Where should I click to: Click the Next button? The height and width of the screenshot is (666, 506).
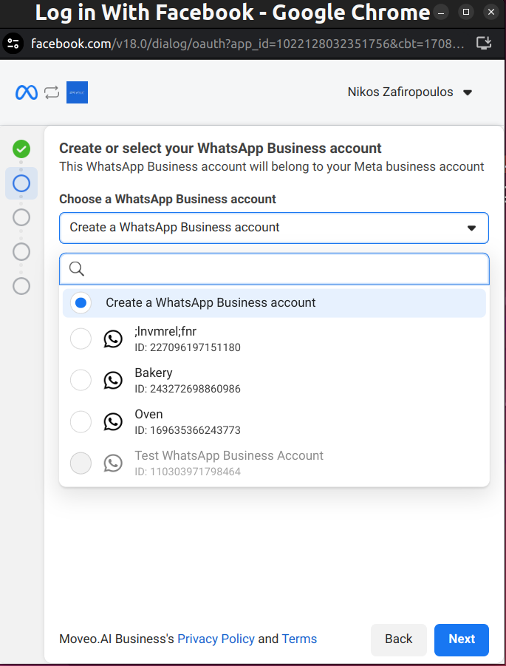[461, 639]
